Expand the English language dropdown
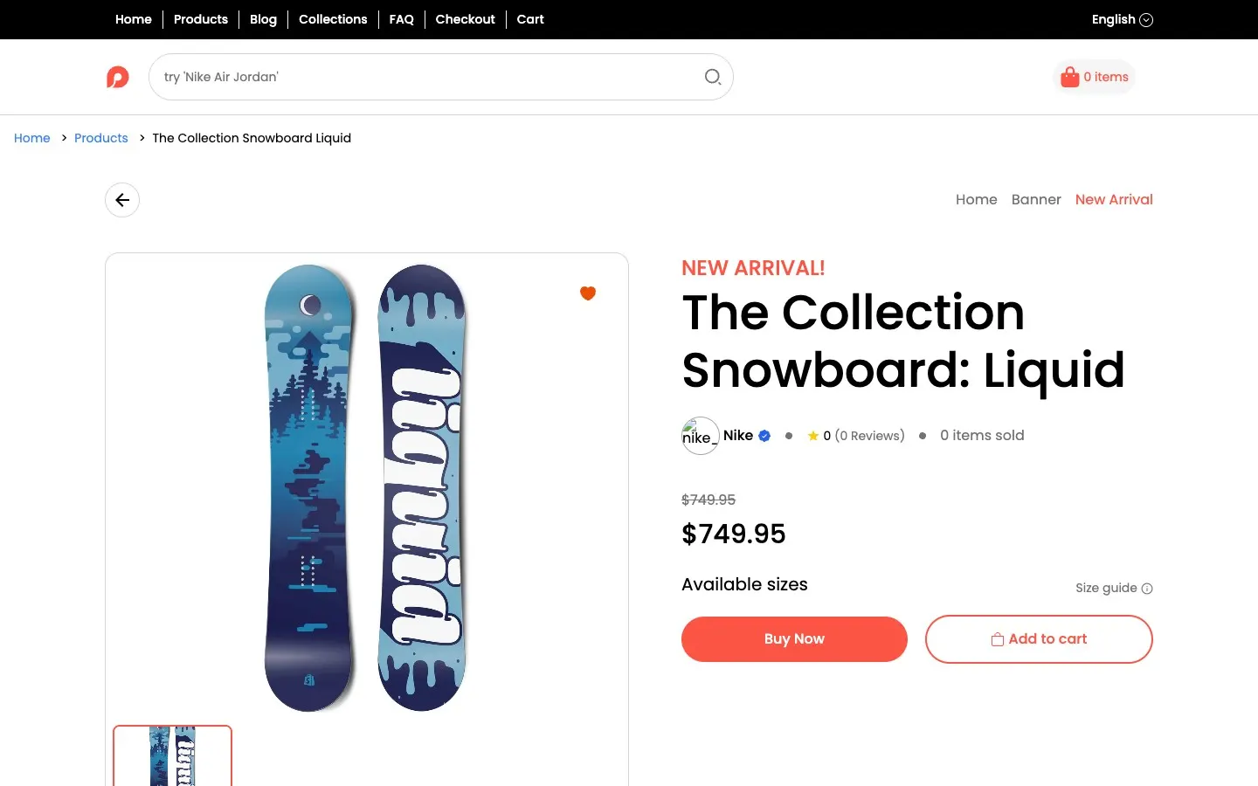 coord(1122,19)
